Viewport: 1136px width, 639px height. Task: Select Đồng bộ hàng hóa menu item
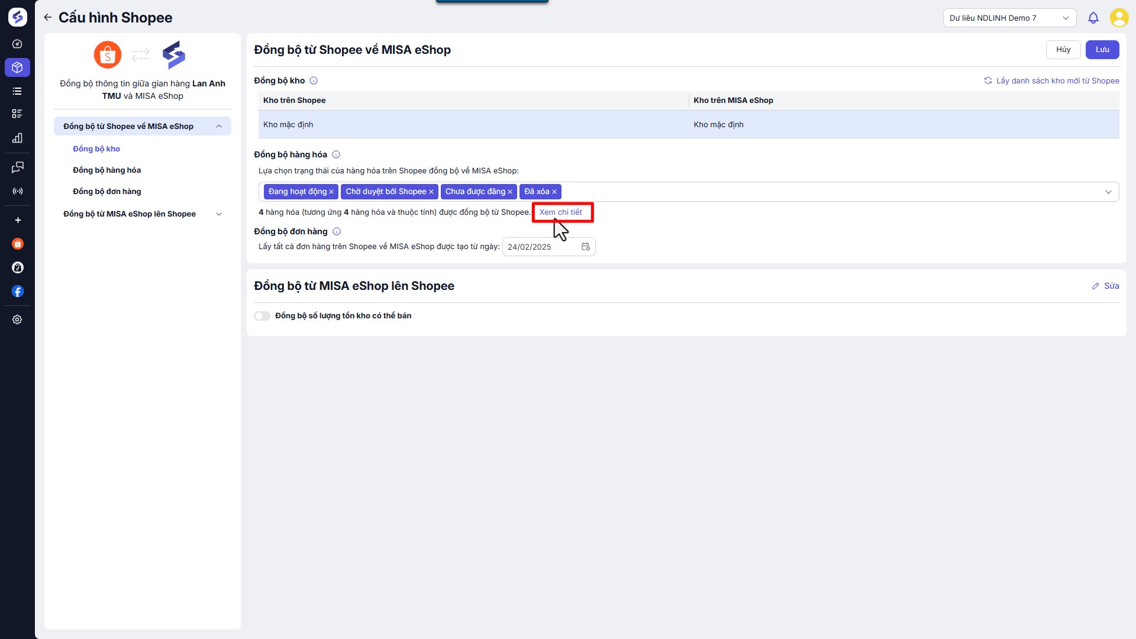pyautogui.click(x=106, y=170)
